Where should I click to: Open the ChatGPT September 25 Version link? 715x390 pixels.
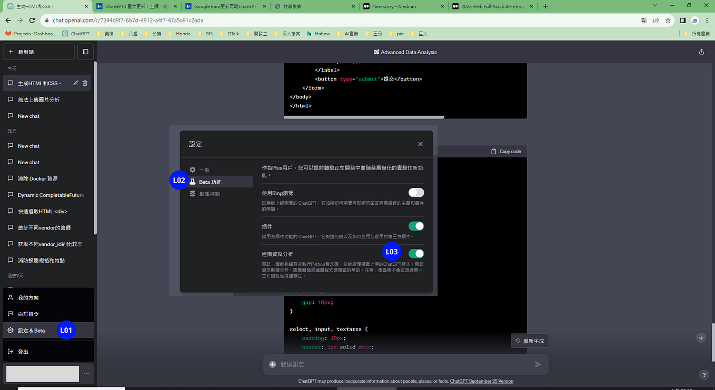tap(482, 381)
